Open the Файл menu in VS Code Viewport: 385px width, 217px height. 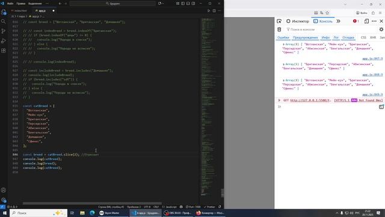(10, 4)
